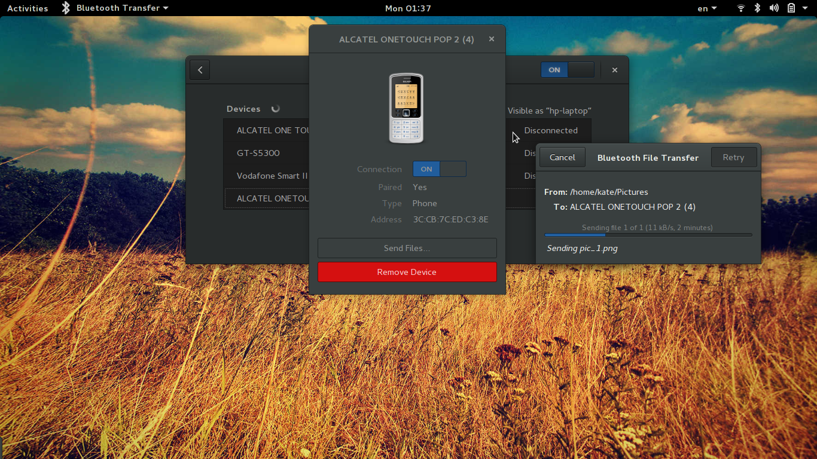Click the Sending file 1 of 1 text
The height and width of the screenshot is (459, 817).
point(648,228)
